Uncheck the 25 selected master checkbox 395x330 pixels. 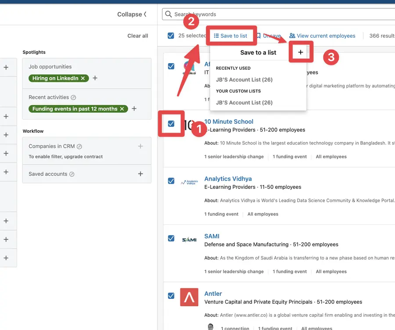point(171,35)
